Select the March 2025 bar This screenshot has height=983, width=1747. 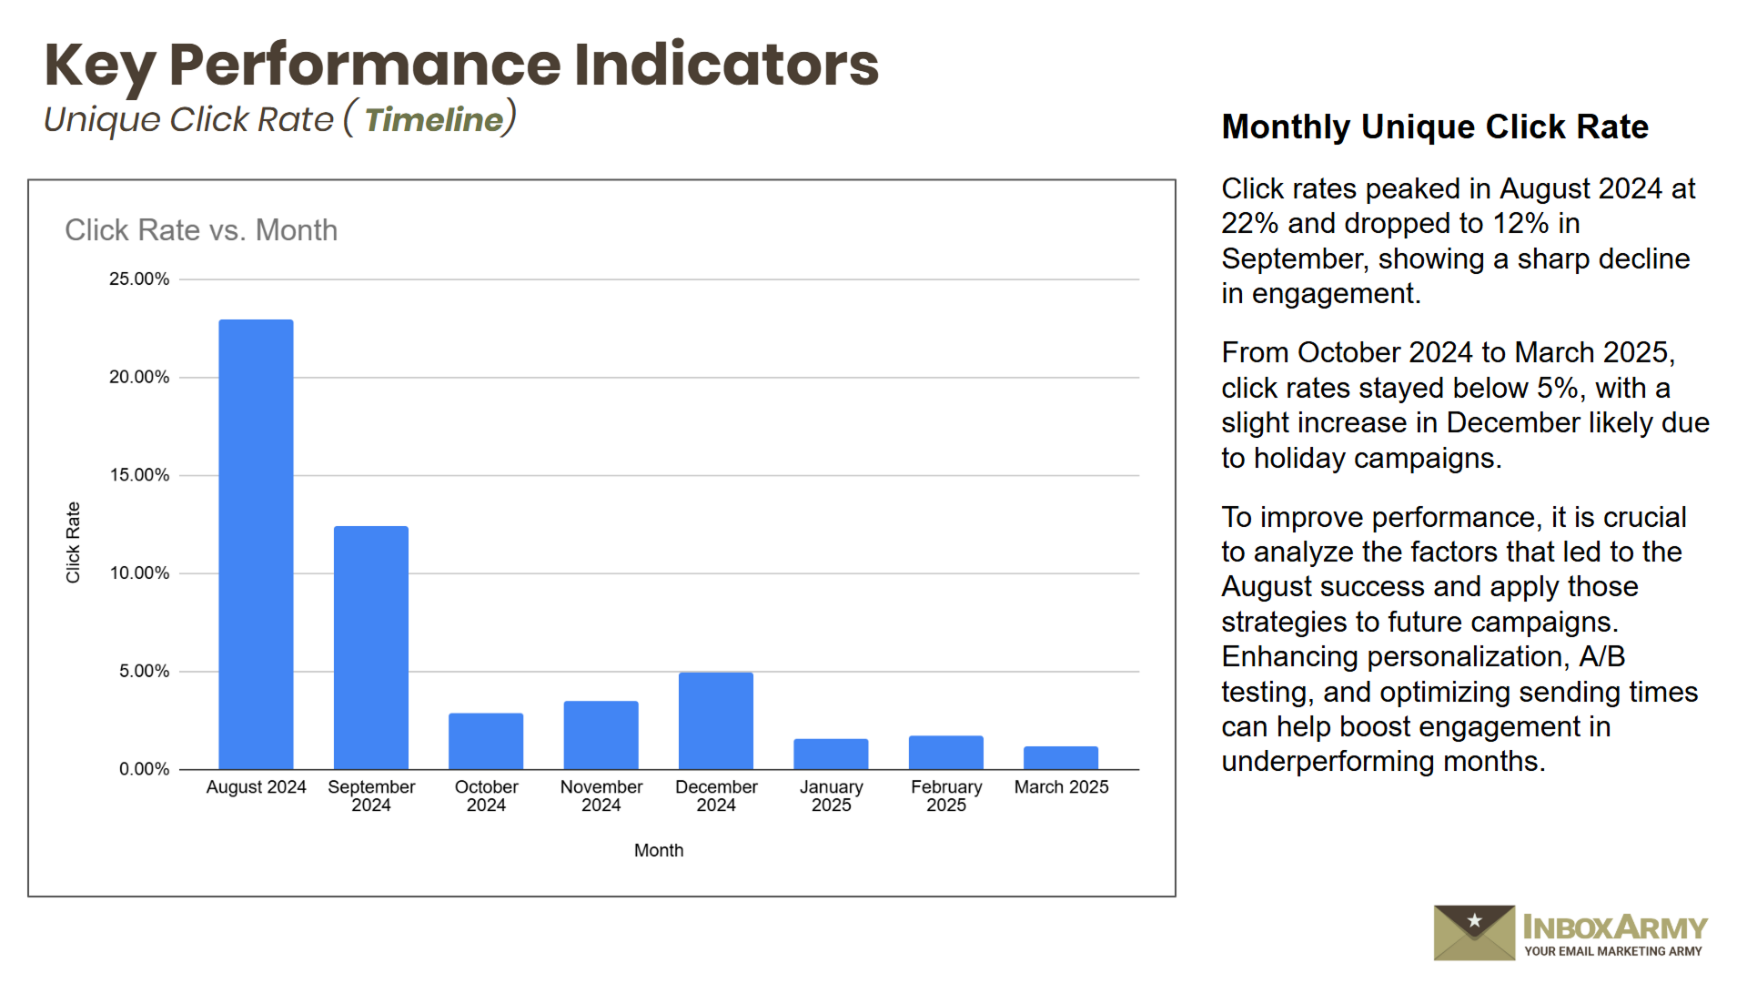pos(1061,757)
